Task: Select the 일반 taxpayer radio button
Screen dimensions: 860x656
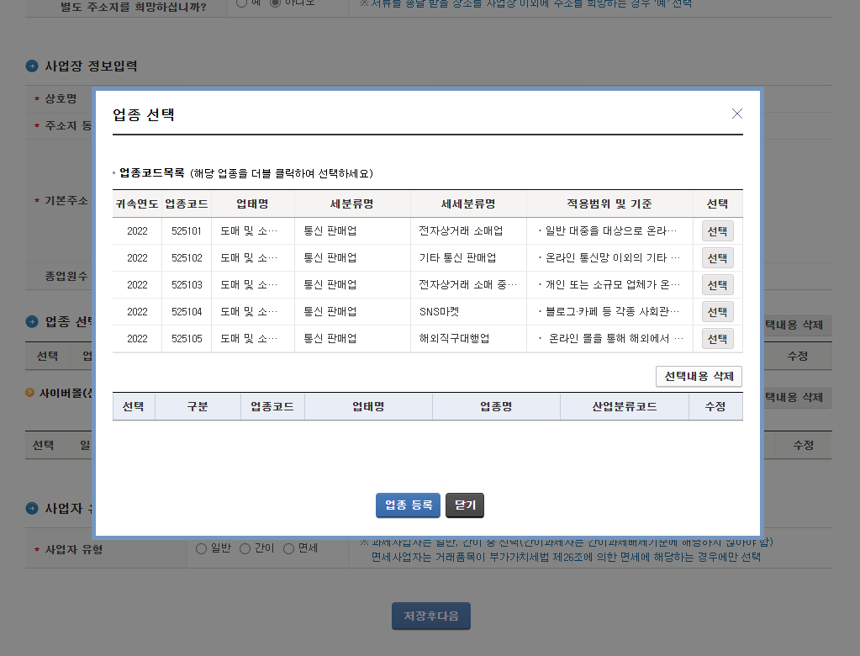Action: click(x=201, y=549)
